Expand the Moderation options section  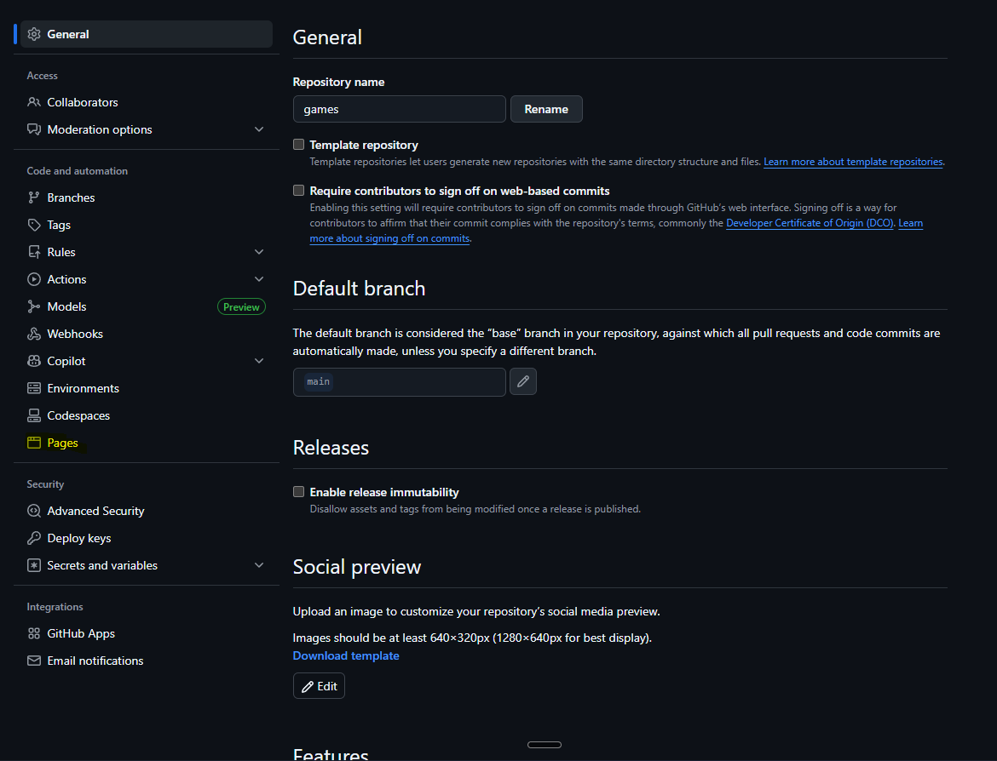pos(259,129)
